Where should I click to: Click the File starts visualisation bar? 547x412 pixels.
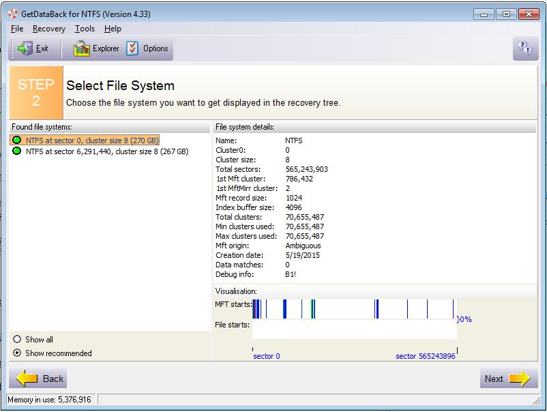pyautogui.click(x=354, y=329)
